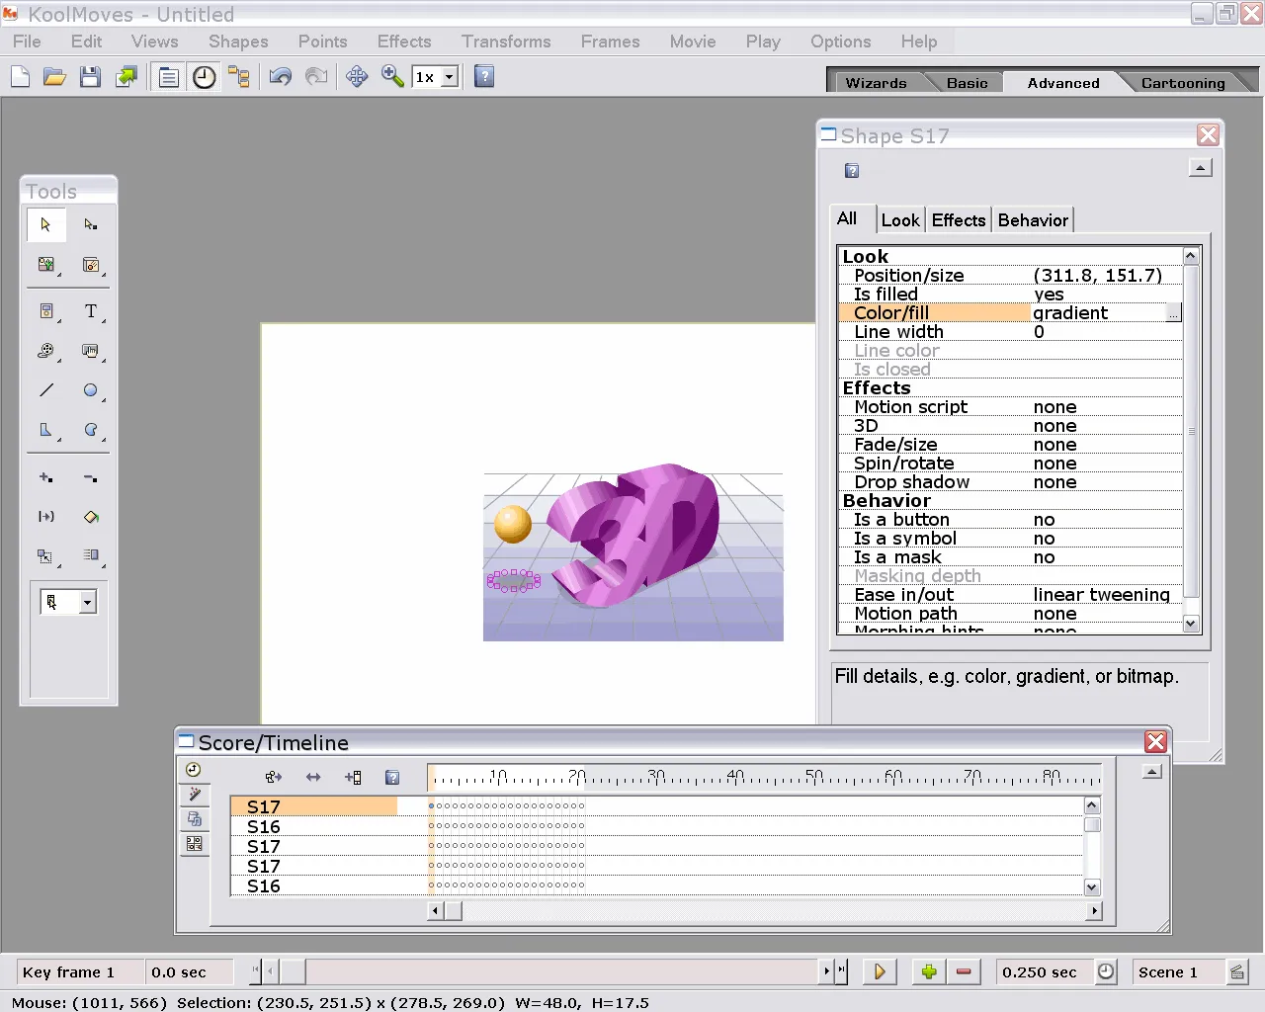Select the Line drawing tool

tap(45, 390)
